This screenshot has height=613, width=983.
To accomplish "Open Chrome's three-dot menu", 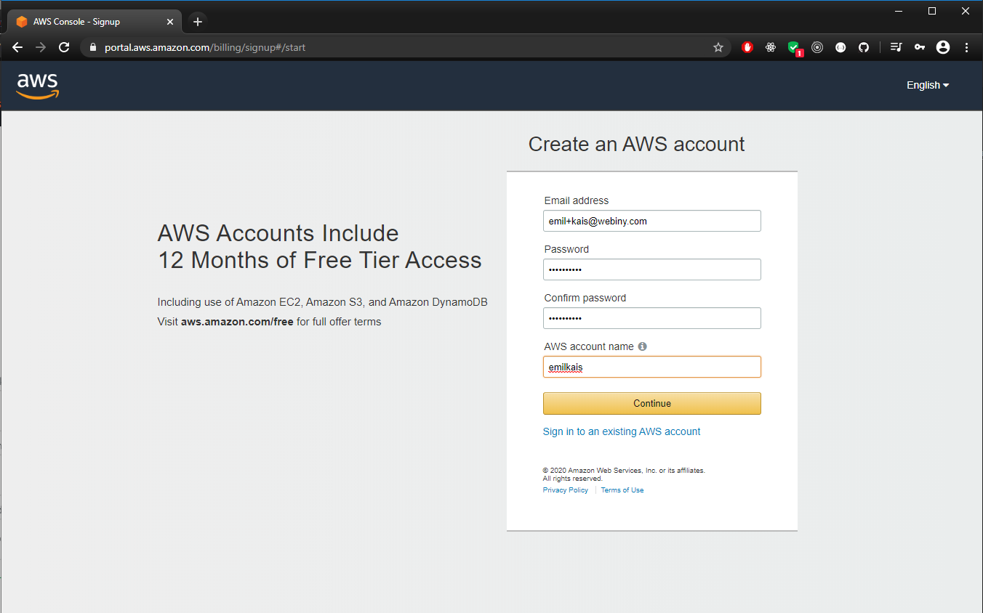I will click(966, 47).
